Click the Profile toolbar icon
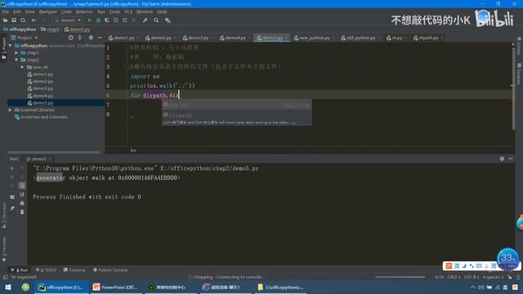Viewport: 523px width, 294px height. [116, 20]
